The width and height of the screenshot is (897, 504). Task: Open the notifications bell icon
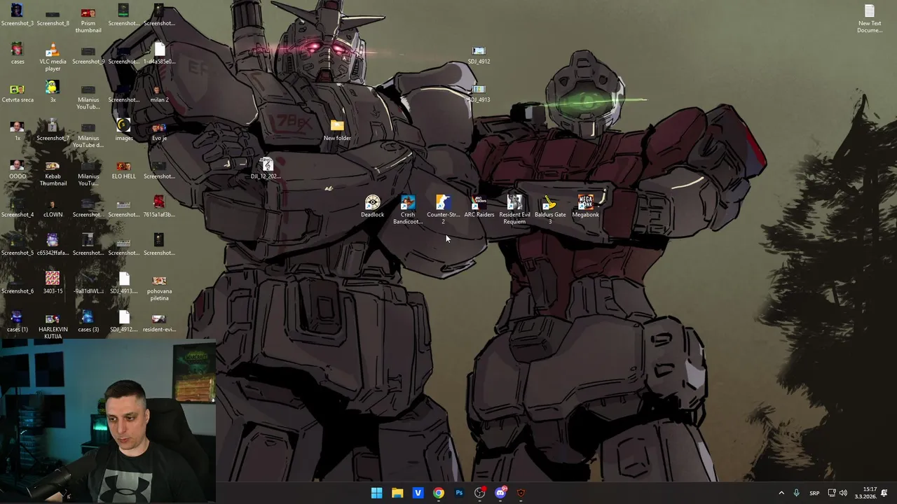pos(884,493)
